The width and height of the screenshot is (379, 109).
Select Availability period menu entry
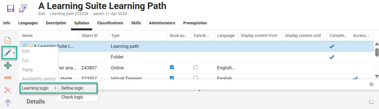[x=39, y=79]
